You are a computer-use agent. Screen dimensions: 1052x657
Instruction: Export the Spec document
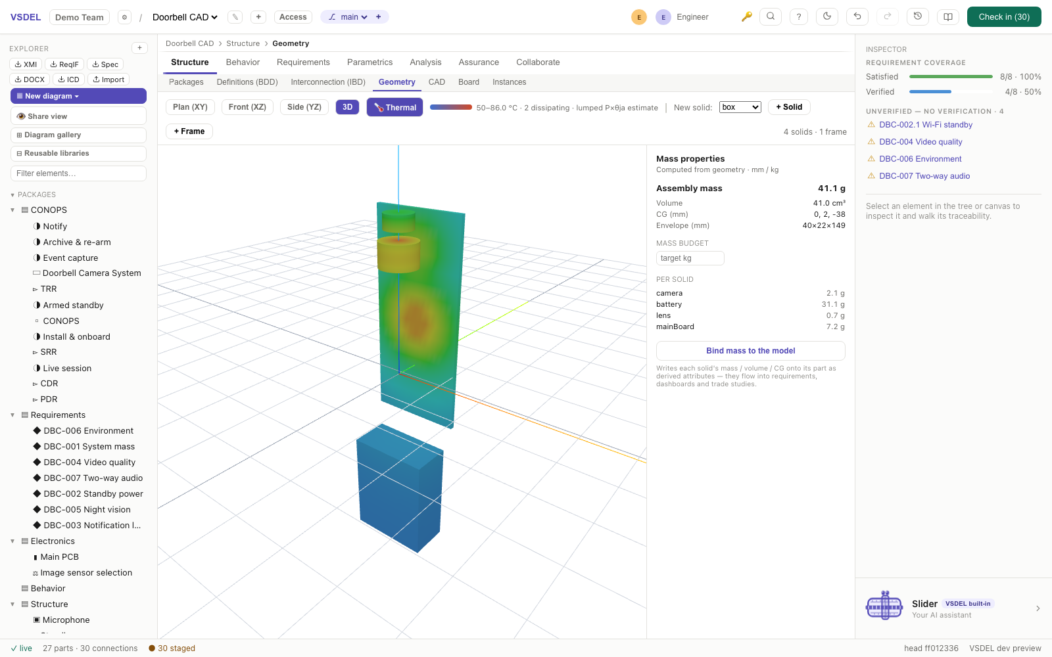pos(105,64)
